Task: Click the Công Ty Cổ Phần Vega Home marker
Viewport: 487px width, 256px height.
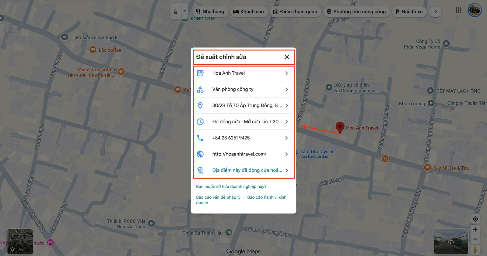Action: click(x=446, y=44)
